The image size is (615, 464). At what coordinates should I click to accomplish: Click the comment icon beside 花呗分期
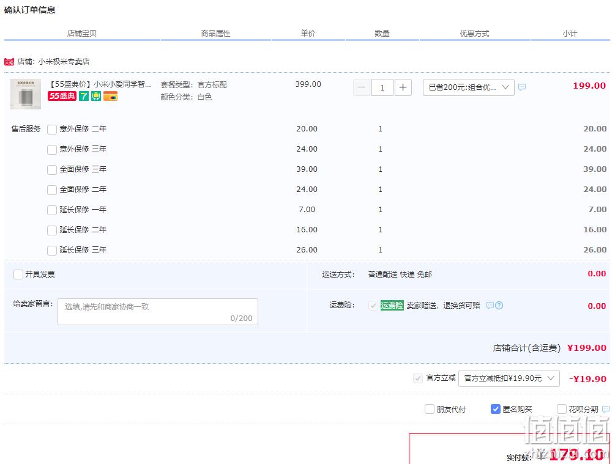point(606,409)
